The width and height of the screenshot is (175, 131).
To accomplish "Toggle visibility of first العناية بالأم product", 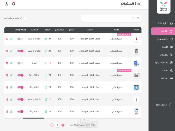I will click(x=20, y=87).
